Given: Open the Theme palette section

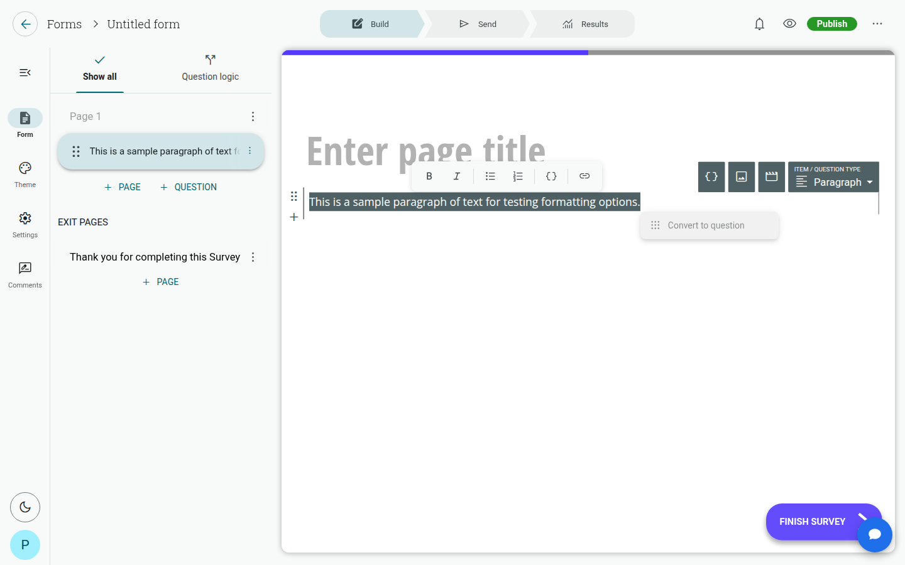Looking at the screenshot, I should click(x=25, y=175).
